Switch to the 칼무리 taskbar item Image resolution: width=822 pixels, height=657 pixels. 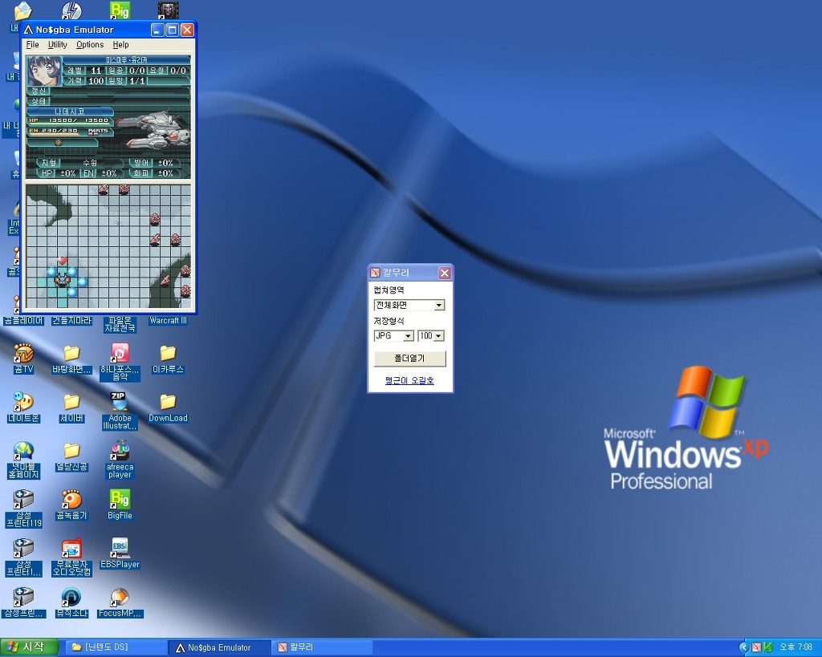[x=322, y=647]
